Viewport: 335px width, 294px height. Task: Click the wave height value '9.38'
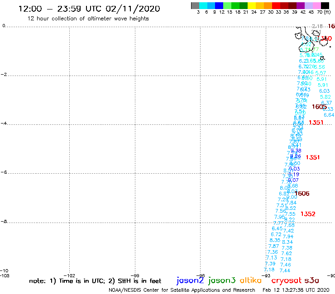[296, 151]
